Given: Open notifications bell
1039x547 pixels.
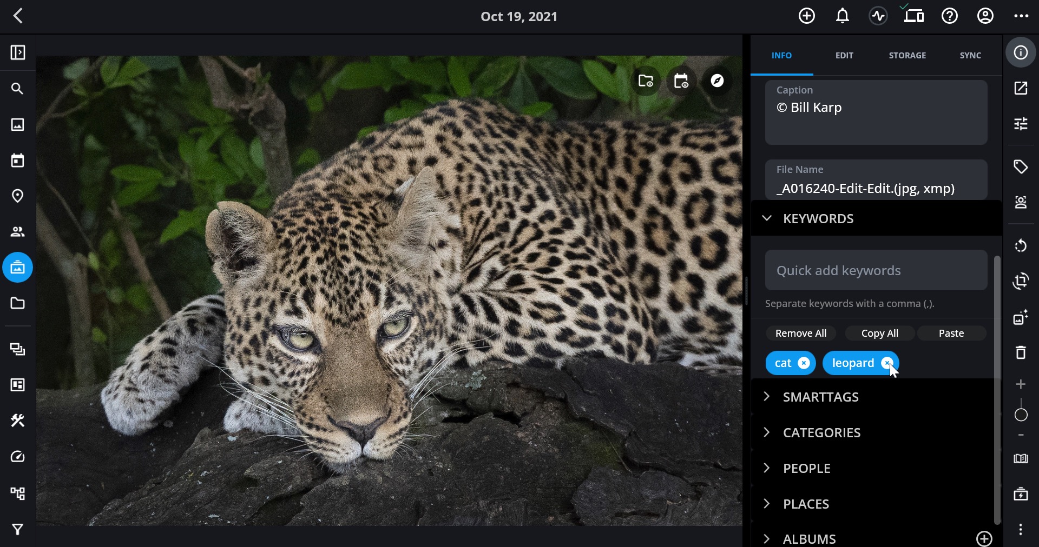Looking at the screenshot, I should click(843, 16).
